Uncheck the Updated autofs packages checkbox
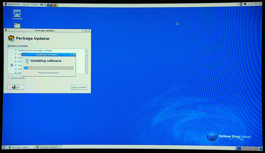Image resolution: width=265 pixels, height=153 pixels. pyautogui.click(x=15, y=50)
